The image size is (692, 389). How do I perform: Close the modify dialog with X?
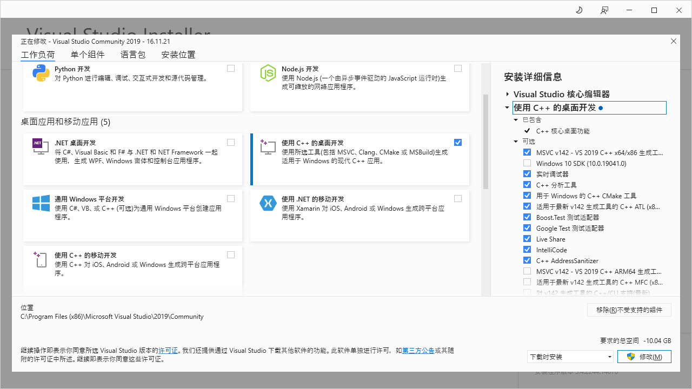674,41
